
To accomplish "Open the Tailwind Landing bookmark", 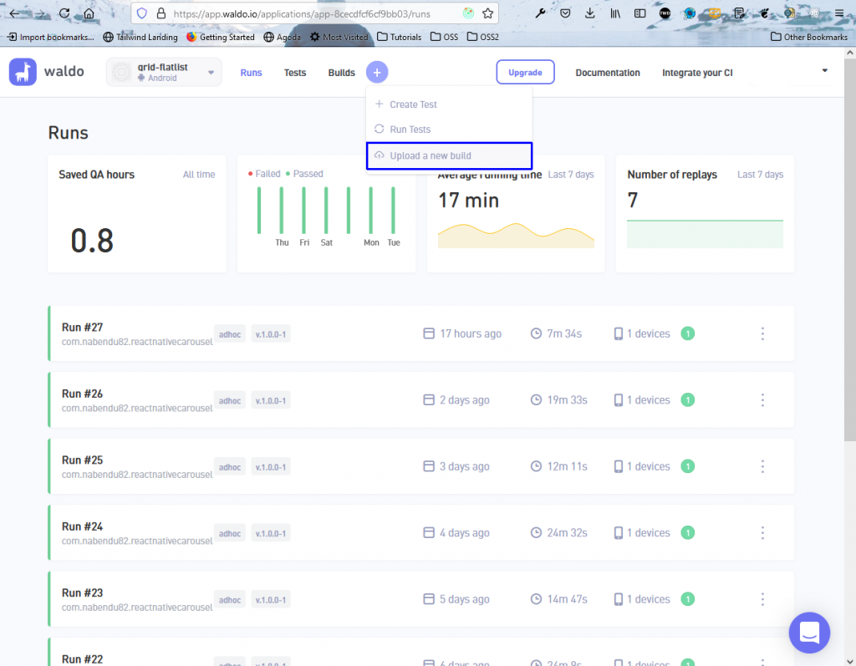I will 140,37.
